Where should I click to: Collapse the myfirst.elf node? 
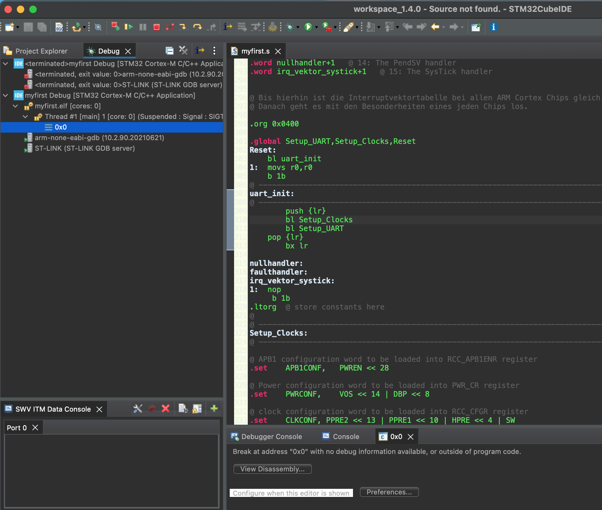16,106
